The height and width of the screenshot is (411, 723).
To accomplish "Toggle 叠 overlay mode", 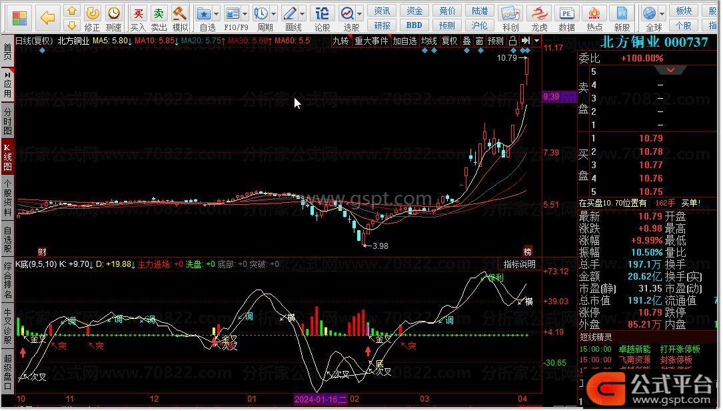I will click(x=466, y=41).
